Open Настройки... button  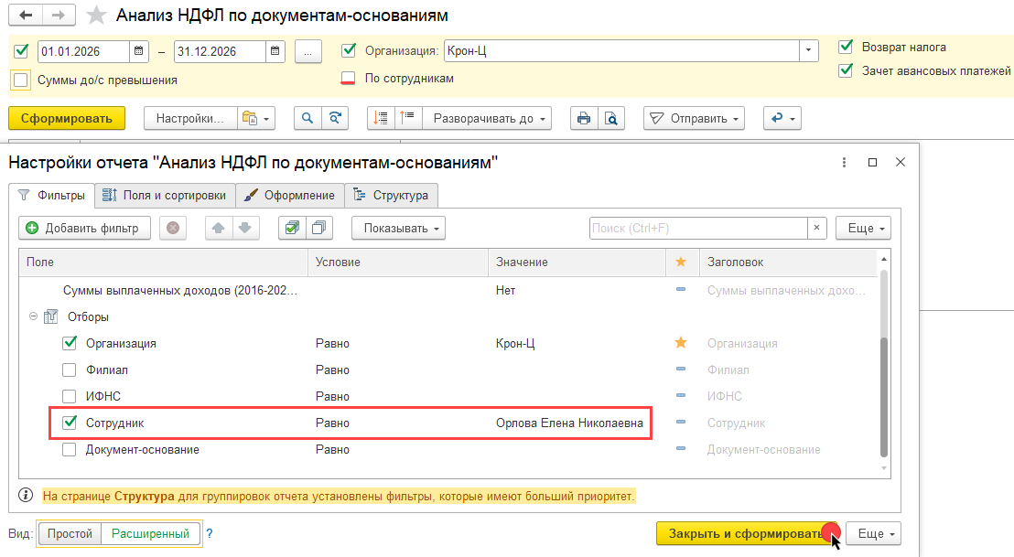[190, 119]
